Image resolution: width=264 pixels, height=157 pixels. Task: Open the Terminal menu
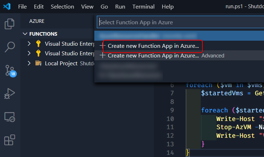tap(143, 7)
